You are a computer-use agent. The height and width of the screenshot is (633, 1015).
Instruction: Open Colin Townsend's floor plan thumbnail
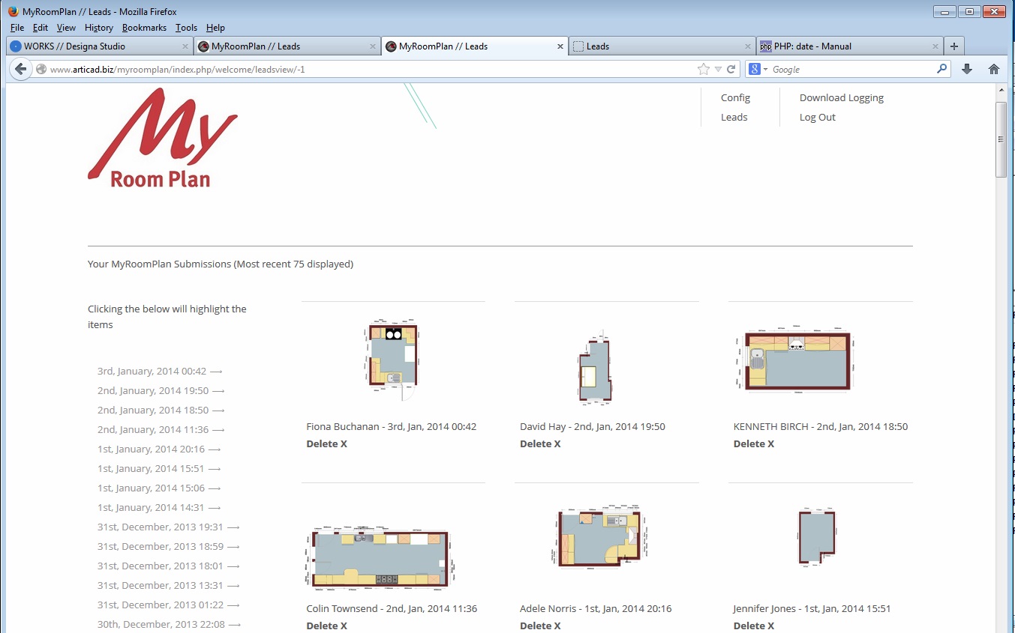point(380,557)
